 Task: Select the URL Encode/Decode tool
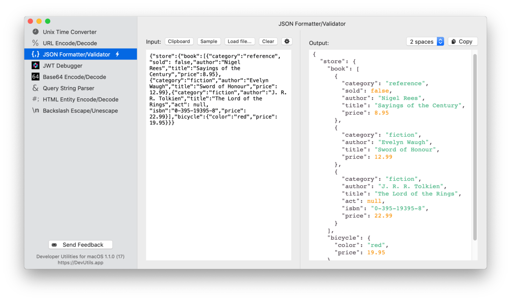click(x=71, y=43)
